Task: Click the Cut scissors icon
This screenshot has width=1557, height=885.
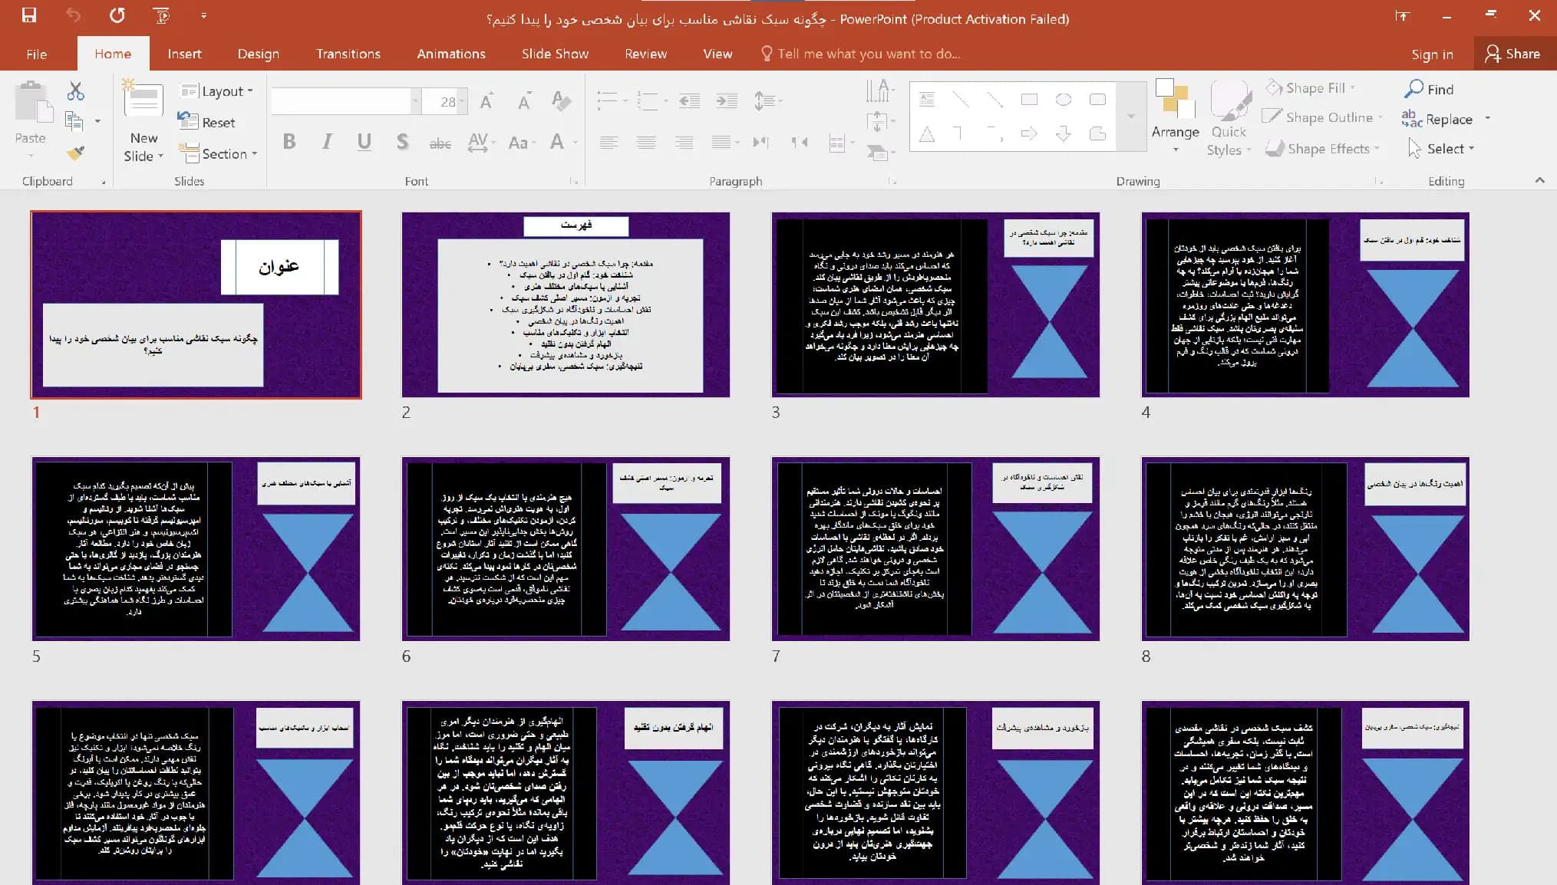Action: (75, 91)
